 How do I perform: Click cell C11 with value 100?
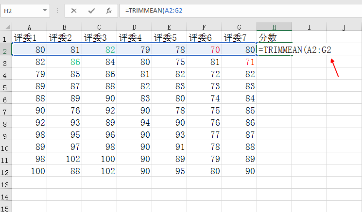(99, 159)
